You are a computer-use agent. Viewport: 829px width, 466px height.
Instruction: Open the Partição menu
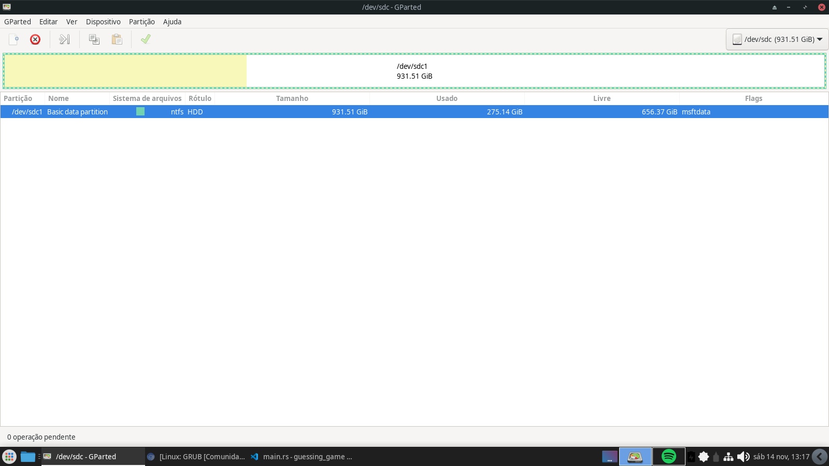click(142, 22)
